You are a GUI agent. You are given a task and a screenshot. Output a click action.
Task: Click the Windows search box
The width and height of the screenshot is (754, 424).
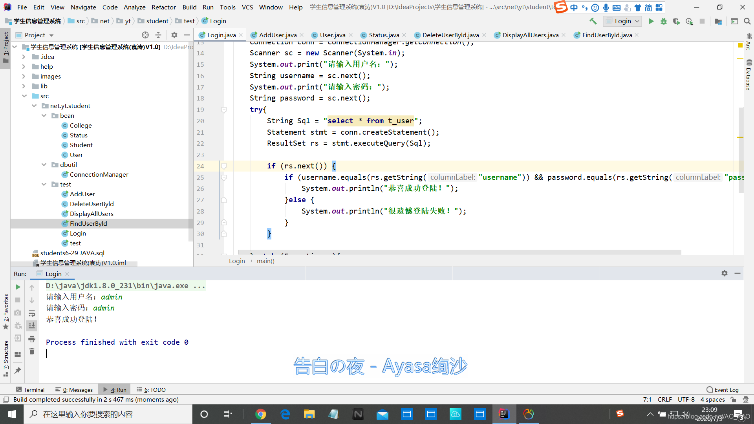(108, 414)
